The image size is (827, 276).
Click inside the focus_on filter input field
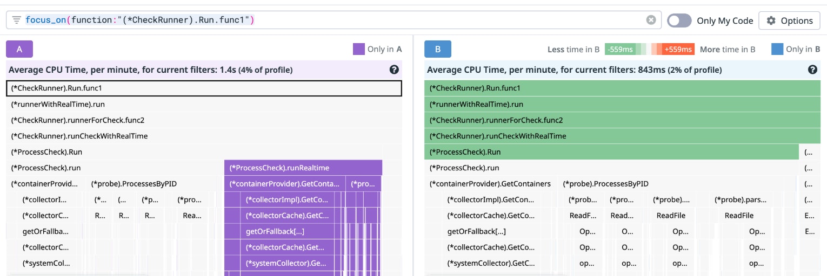coord(378,20)
